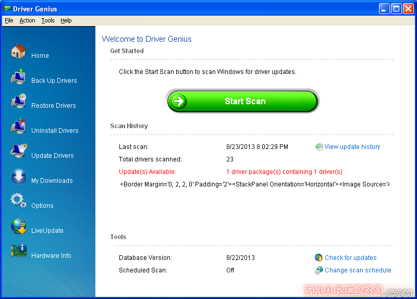417x299 pixels.
Task: Click the LiveUpdate globe icon
Action: pos(19,226)
